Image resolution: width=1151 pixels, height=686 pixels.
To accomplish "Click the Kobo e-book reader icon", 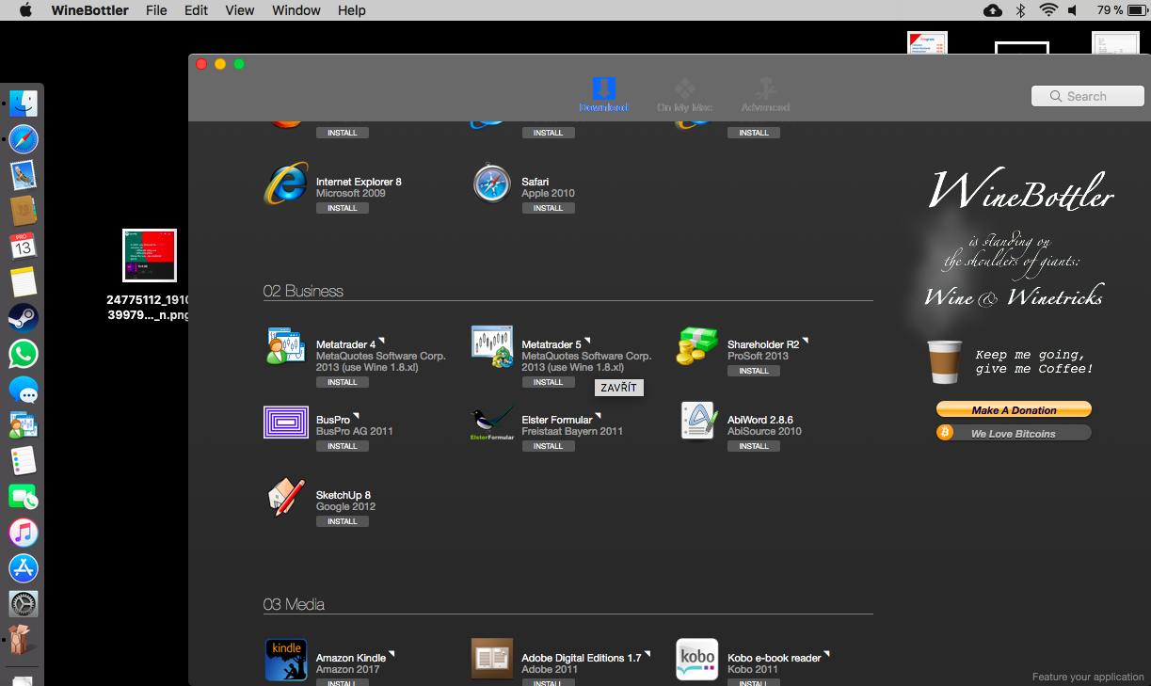I will point(697,660).
